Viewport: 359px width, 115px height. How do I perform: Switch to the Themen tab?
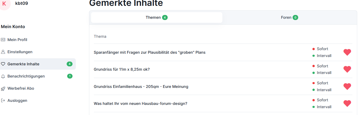click(156, 17)
